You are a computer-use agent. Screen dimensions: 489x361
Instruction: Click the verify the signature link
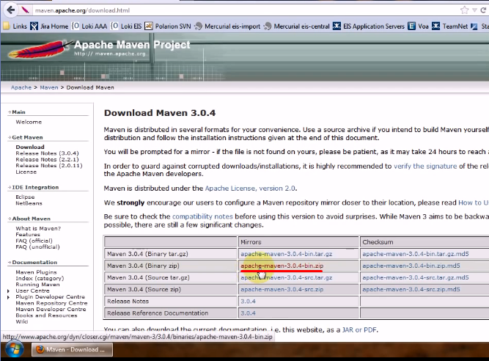click(x=425, y=166)
